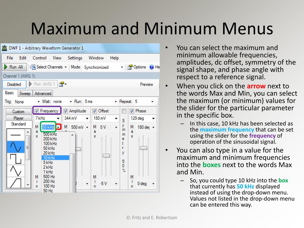Click the frequency Max 50 kHz input box
This screenshot has height=228, width=304.
pos(48,127)
